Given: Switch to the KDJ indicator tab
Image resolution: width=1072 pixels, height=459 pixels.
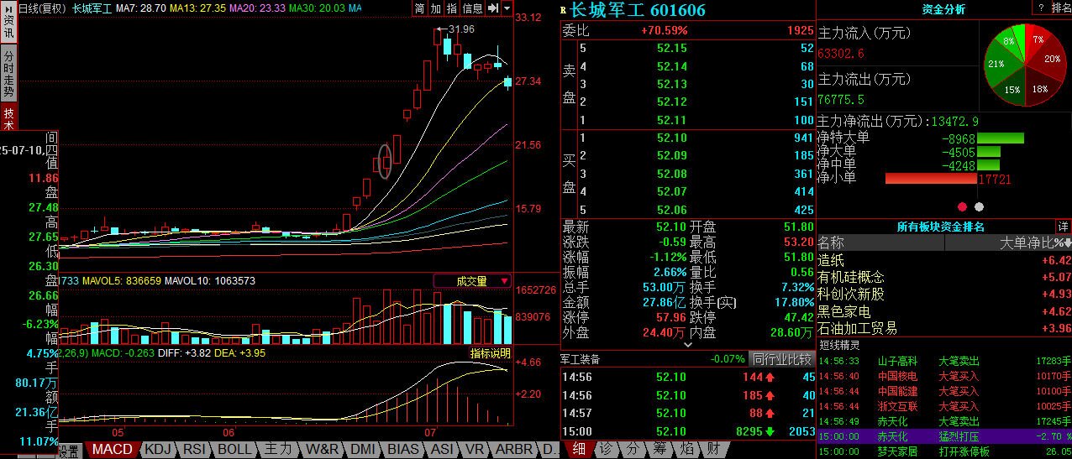Looking at the screenshot, I should tap(159, 450).
